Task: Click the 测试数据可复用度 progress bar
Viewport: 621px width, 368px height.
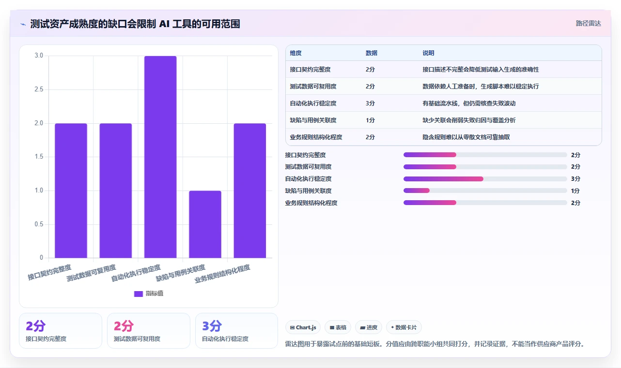Action: click(x=485, y=167)
